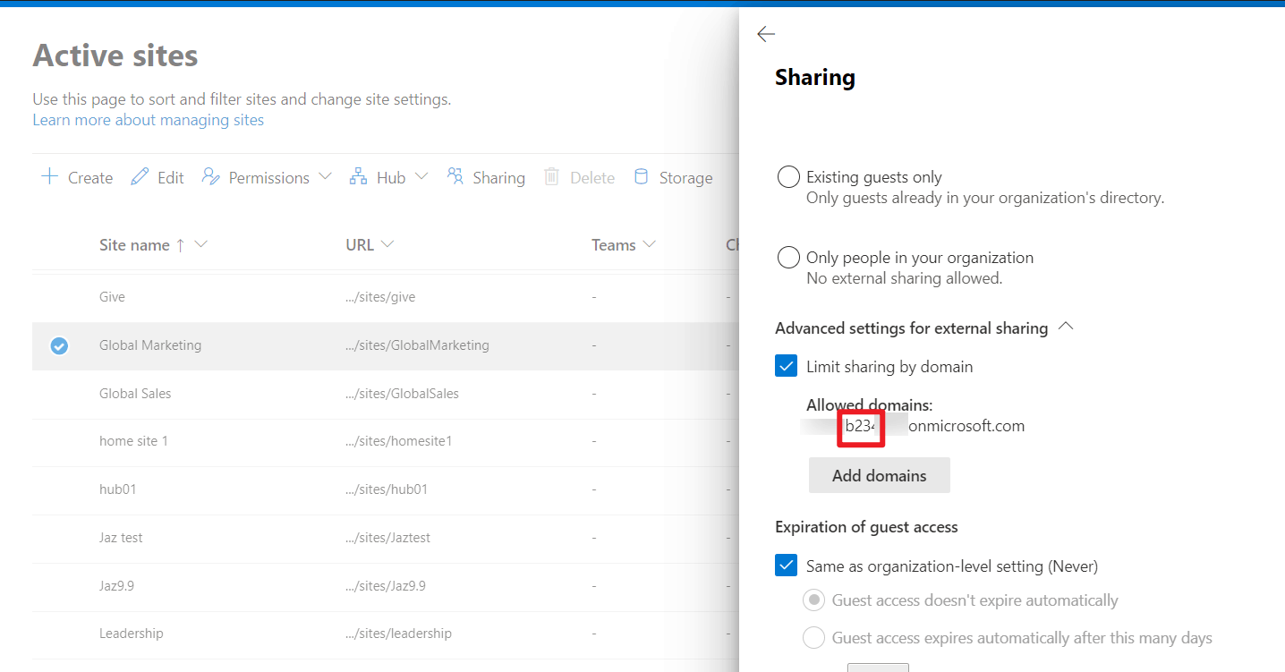Open the Permissions dropdown chevron
Viewport: 1285px width, 672px height.
click(325, 176)
